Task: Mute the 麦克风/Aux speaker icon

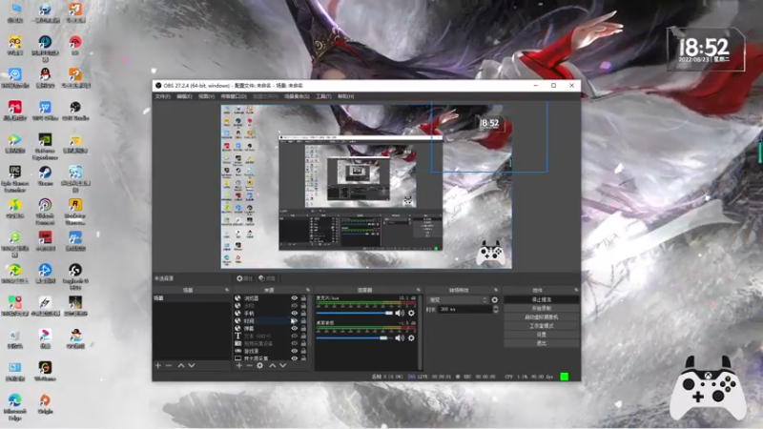Action: 400,313
